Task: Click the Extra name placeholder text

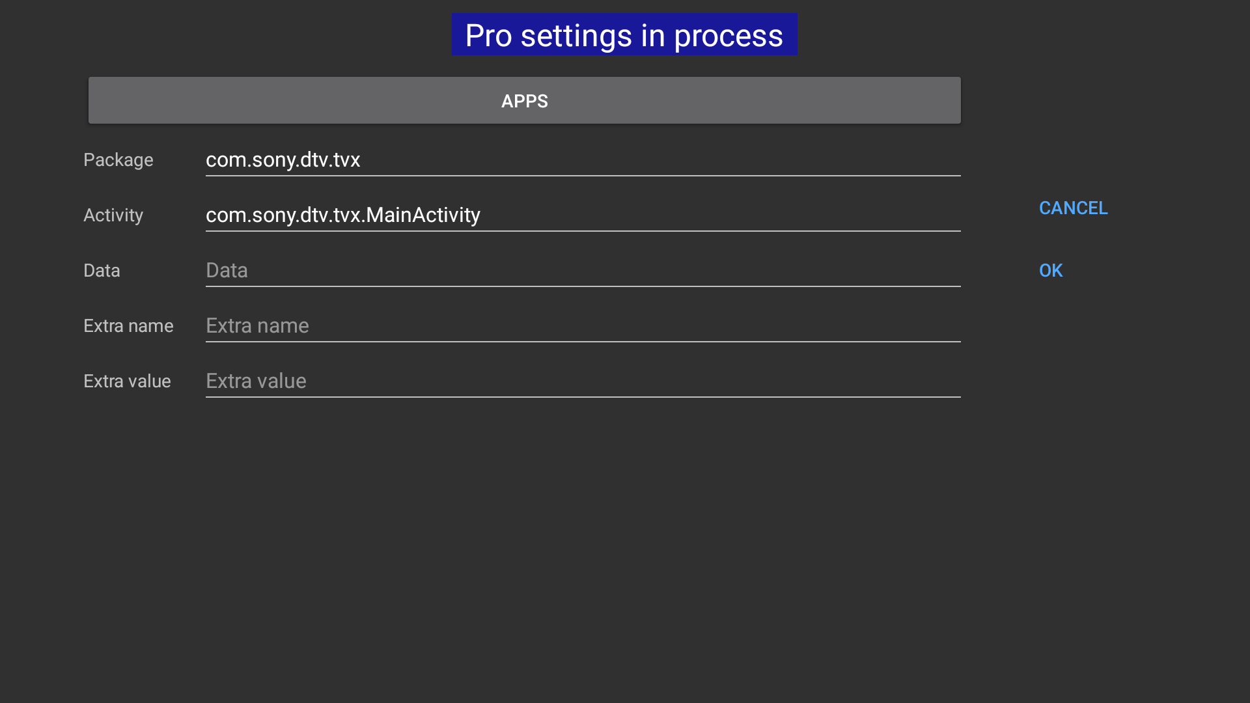Action: tap(257, 326)
